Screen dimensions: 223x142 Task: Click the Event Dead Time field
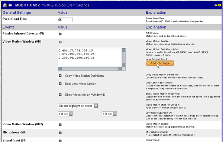[x=65, y=20]
